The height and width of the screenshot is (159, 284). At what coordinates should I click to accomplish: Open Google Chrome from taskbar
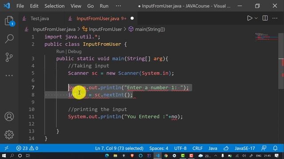pyautogui.click(x=166, y=155)
